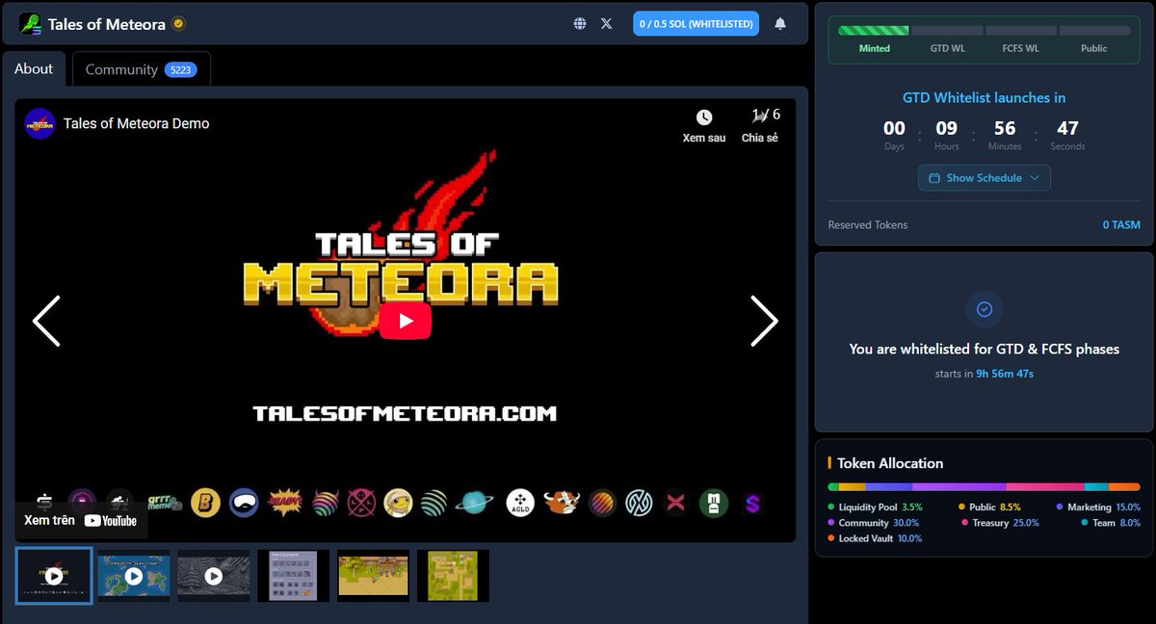Click the Xem trên YouTube button
The height and width of the screenshot is (624, 1156).
[80, 520]
